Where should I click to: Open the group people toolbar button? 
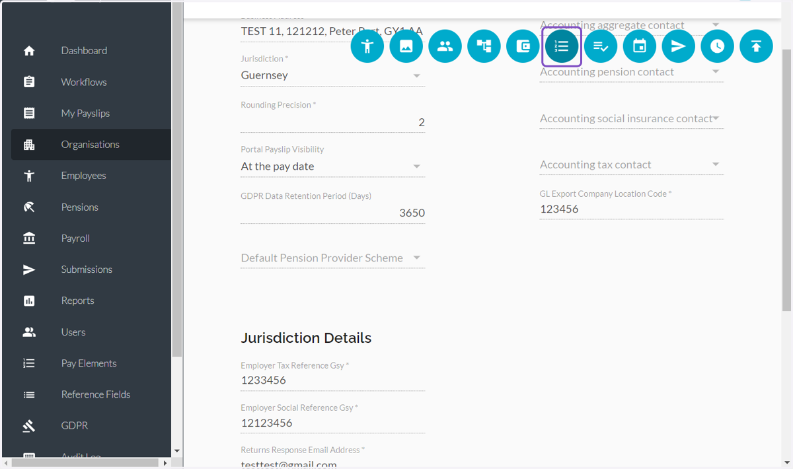[x=445, y=46]
